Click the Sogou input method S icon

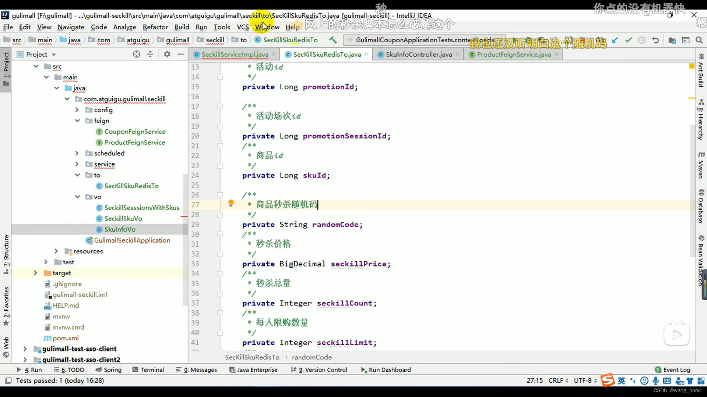608,380
